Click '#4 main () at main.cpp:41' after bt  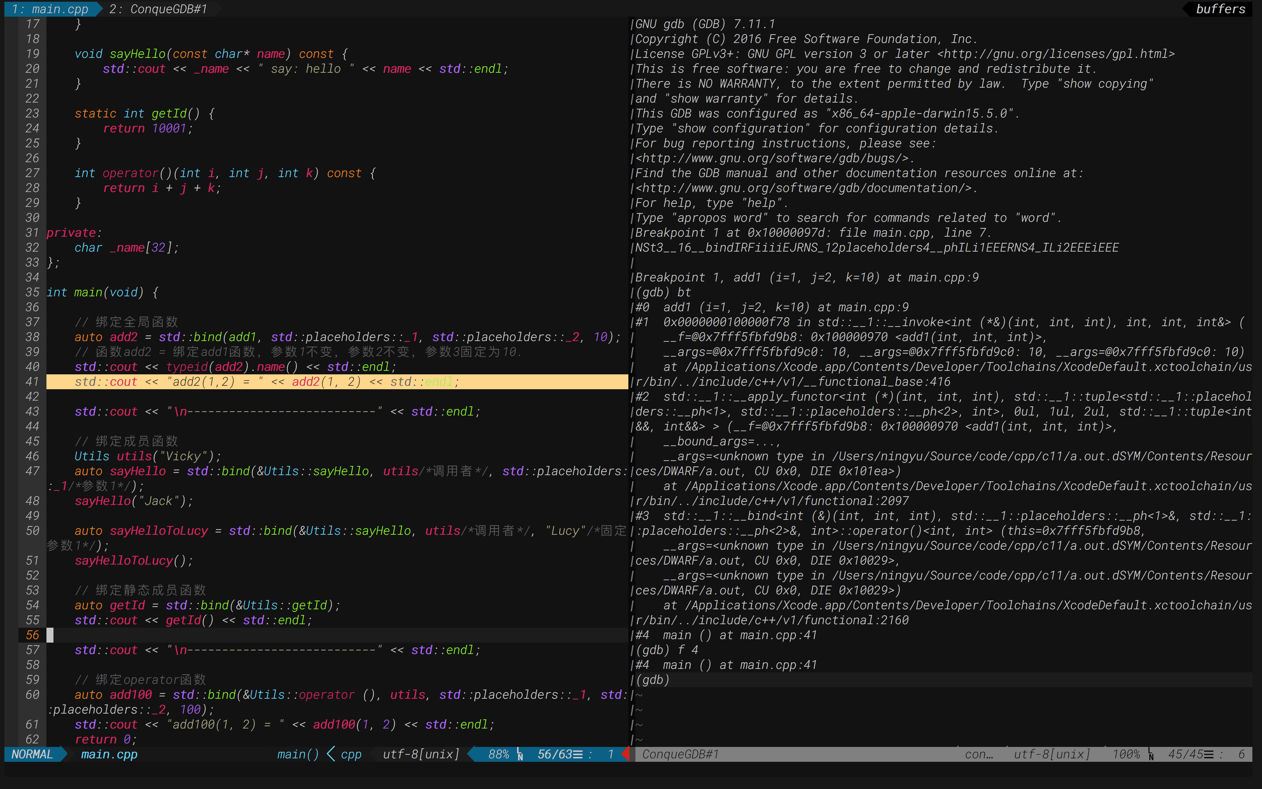[726, 635]
